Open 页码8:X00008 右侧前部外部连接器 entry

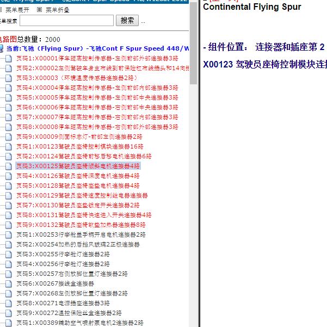pos(97,127)
